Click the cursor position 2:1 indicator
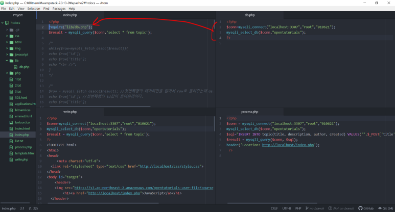 point(22,208)
